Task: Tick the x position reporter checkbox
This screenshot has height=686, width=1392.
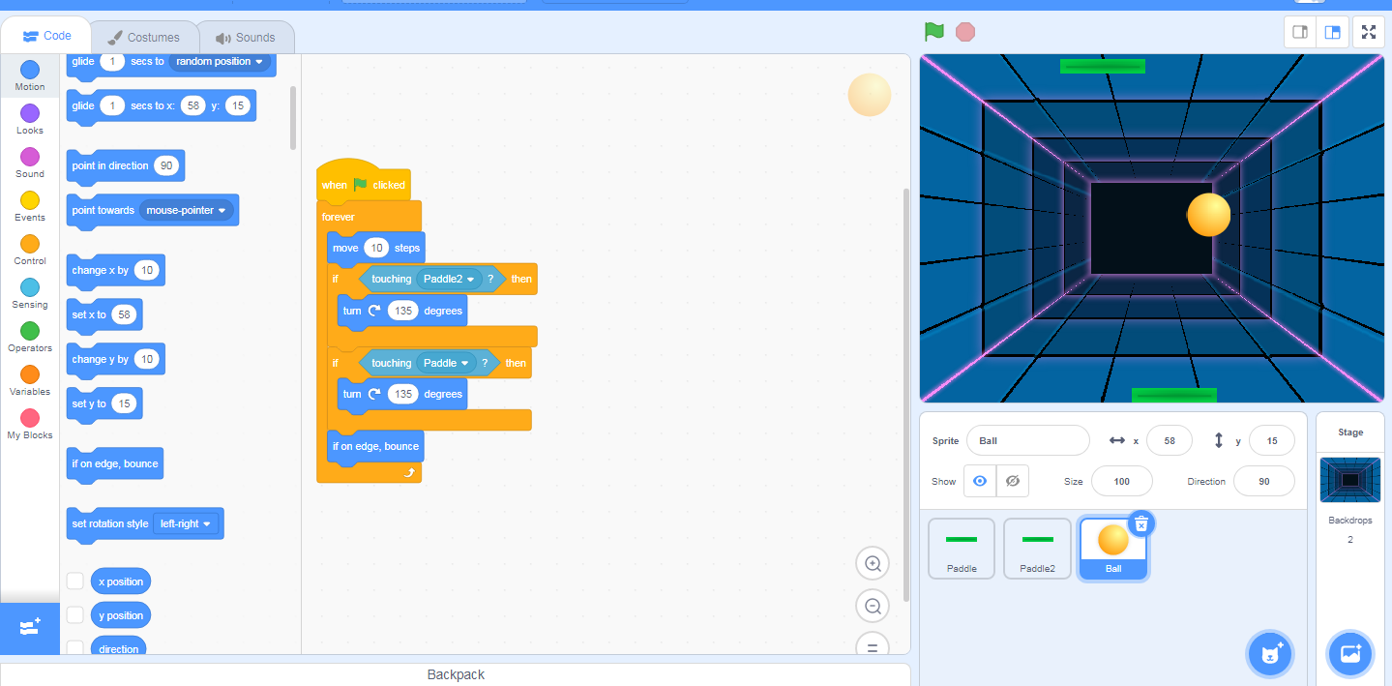Action: (74, 582)
